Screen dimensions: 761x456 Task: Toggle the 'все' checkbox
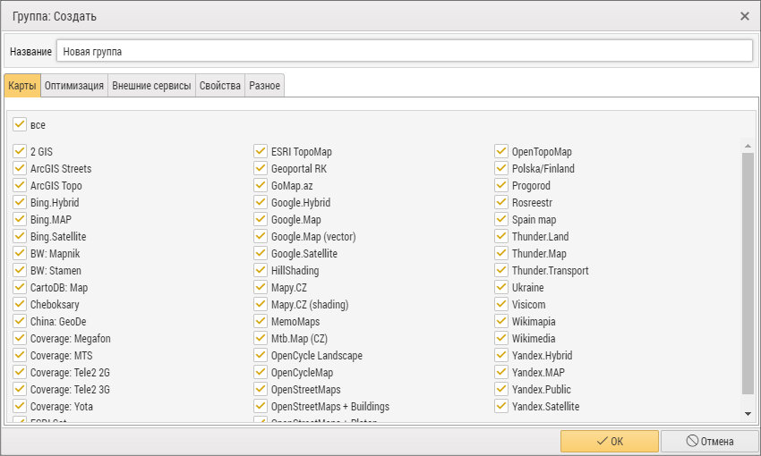pos(20,124)
